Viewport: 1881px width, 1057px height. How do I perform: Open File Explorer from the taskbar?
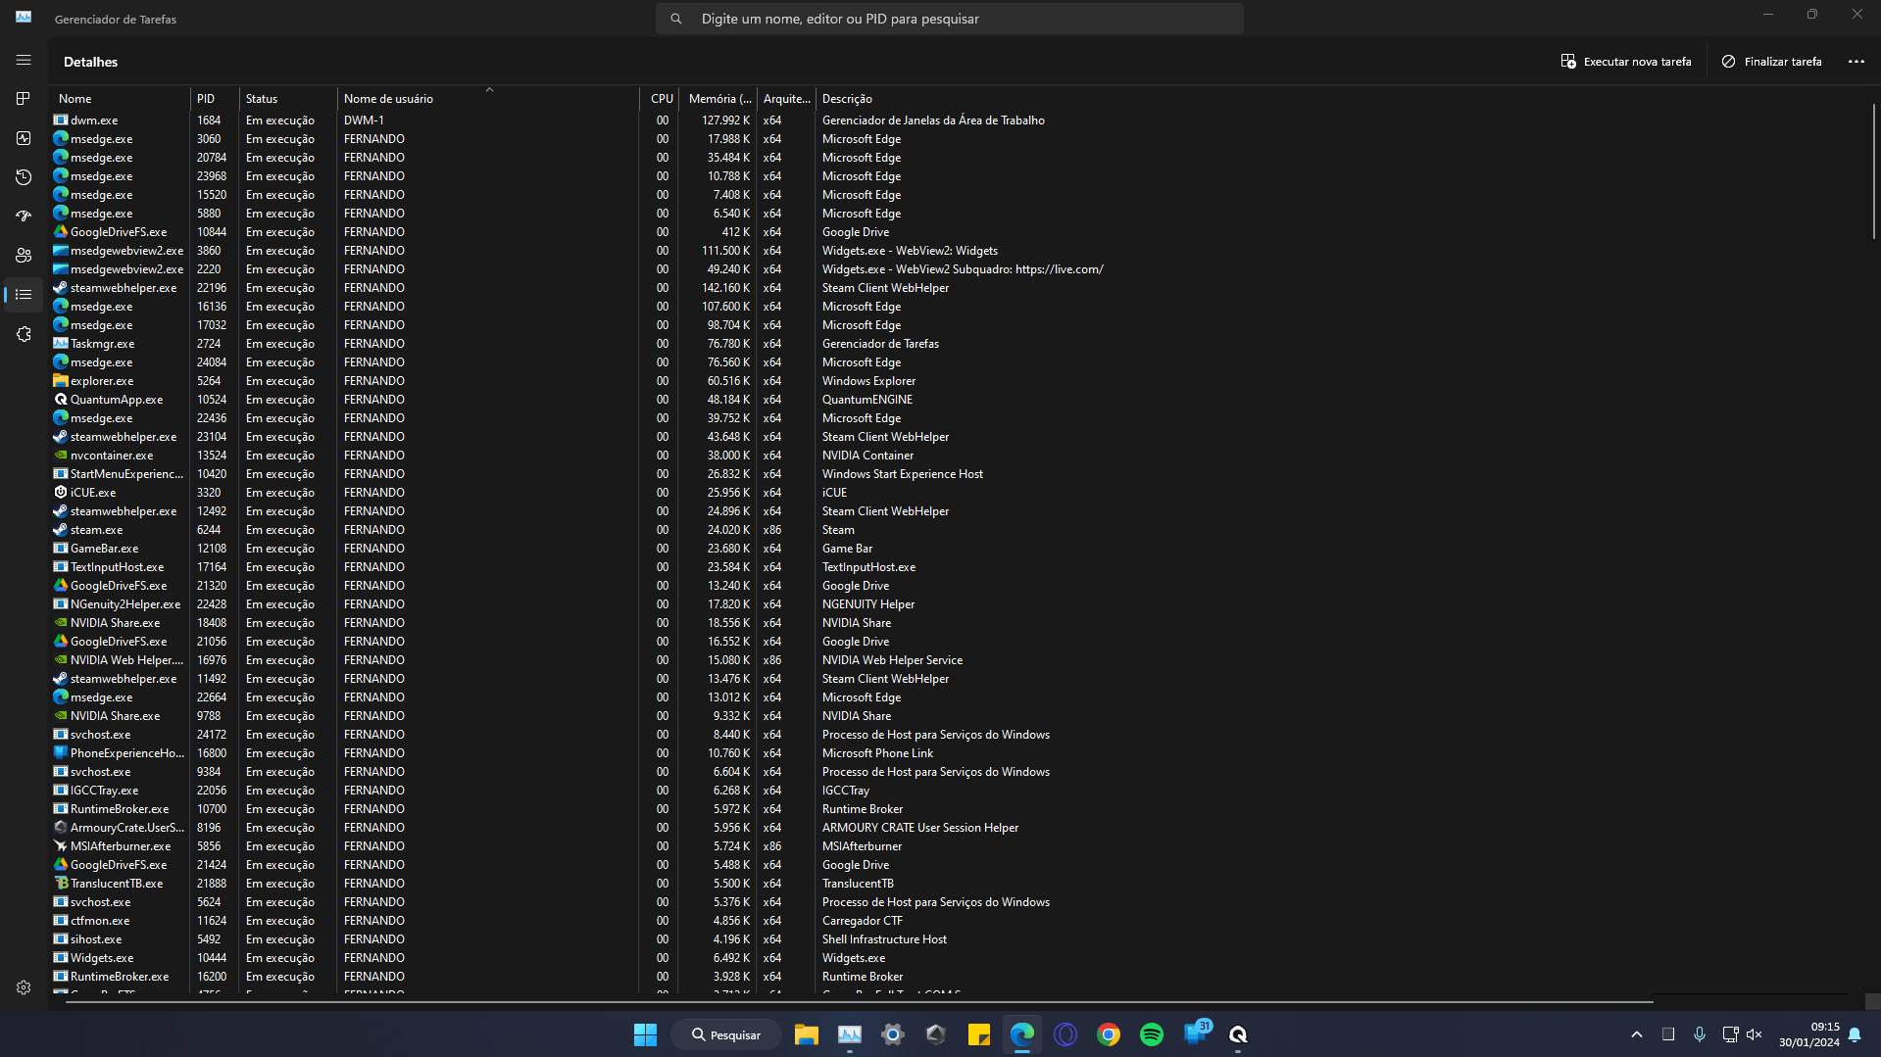tap(806, 1034)
